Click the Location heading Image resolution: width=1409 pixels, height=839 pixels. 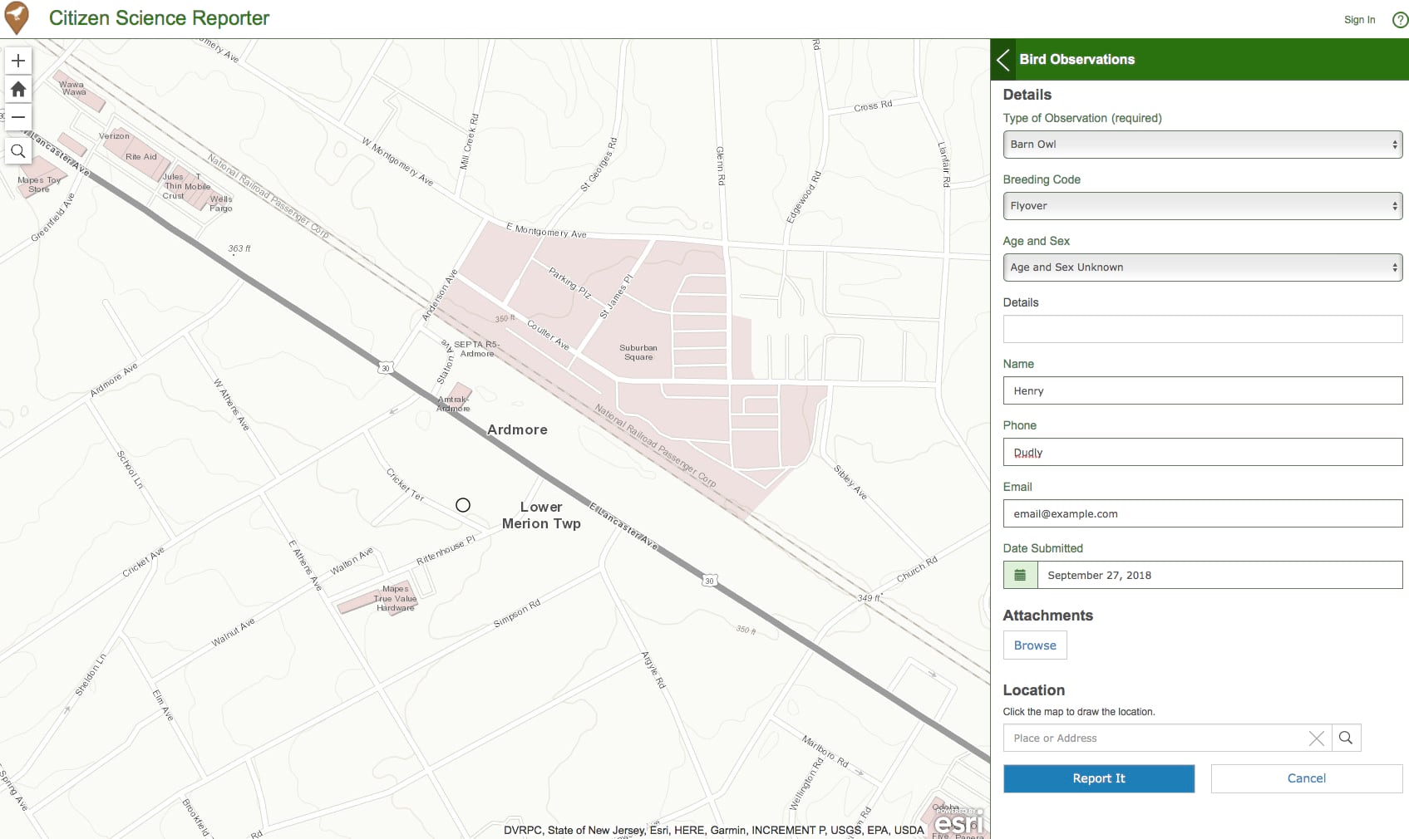(1033, 690)
